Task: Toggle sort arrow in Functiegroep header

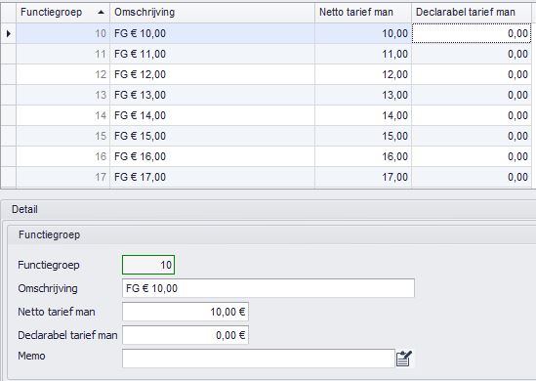Action: 101,13
